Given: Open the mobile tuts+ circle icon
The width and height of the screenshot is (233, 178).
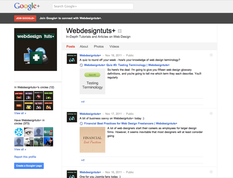Looking at the screenshot, I should [29, 106].
